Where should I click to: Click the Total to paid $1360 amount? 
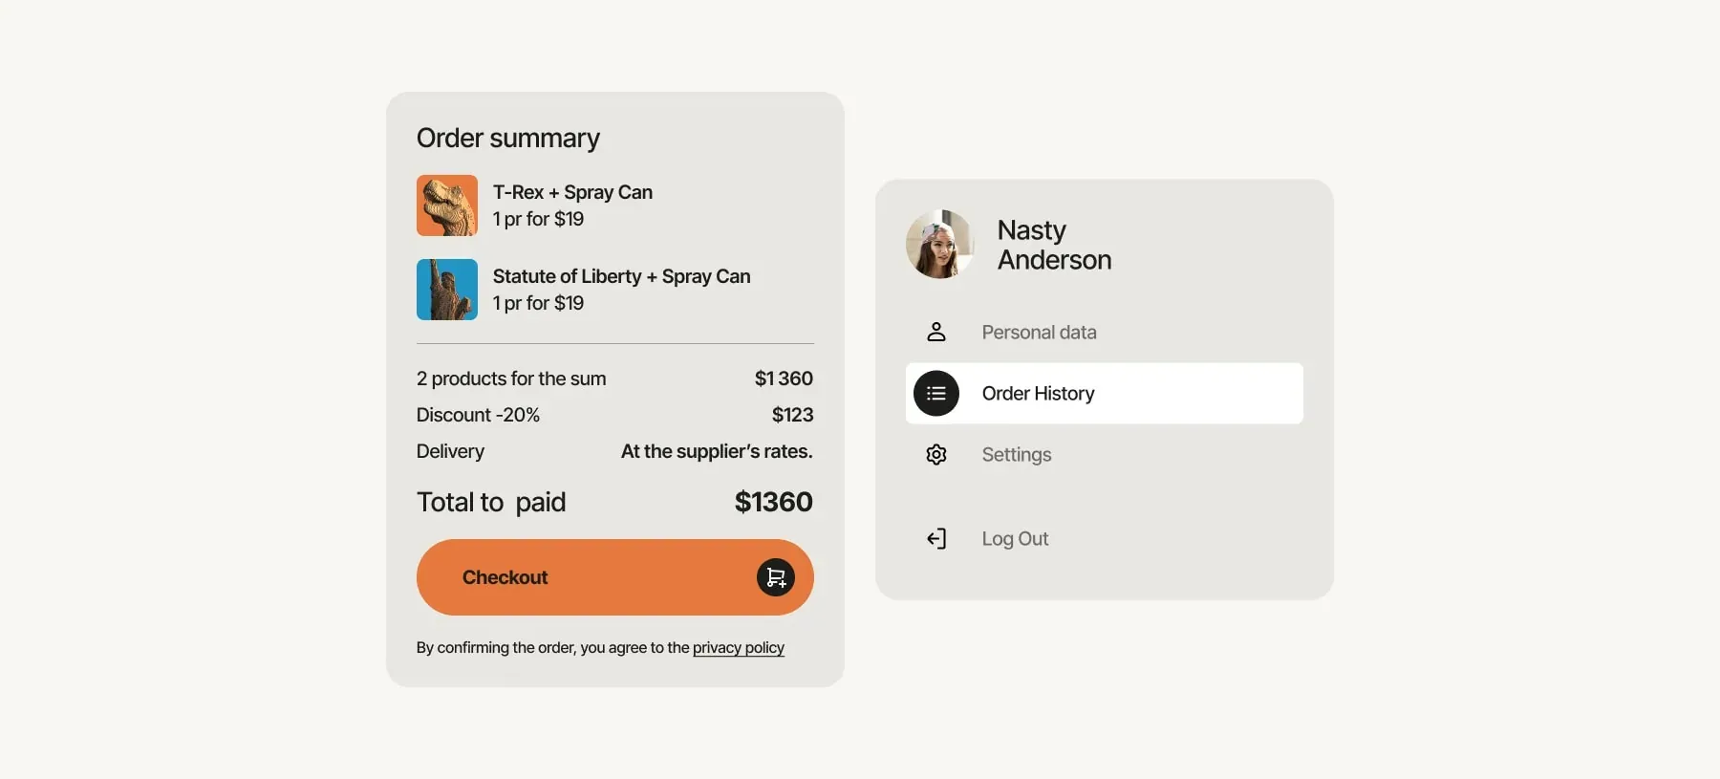pos(773,502)
